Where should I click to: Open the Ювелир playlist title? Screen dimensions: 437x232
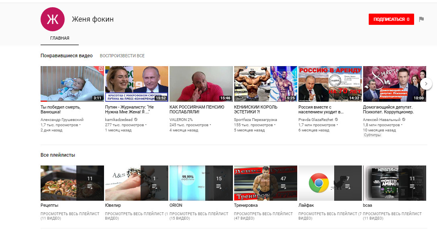tap(113, 205)
